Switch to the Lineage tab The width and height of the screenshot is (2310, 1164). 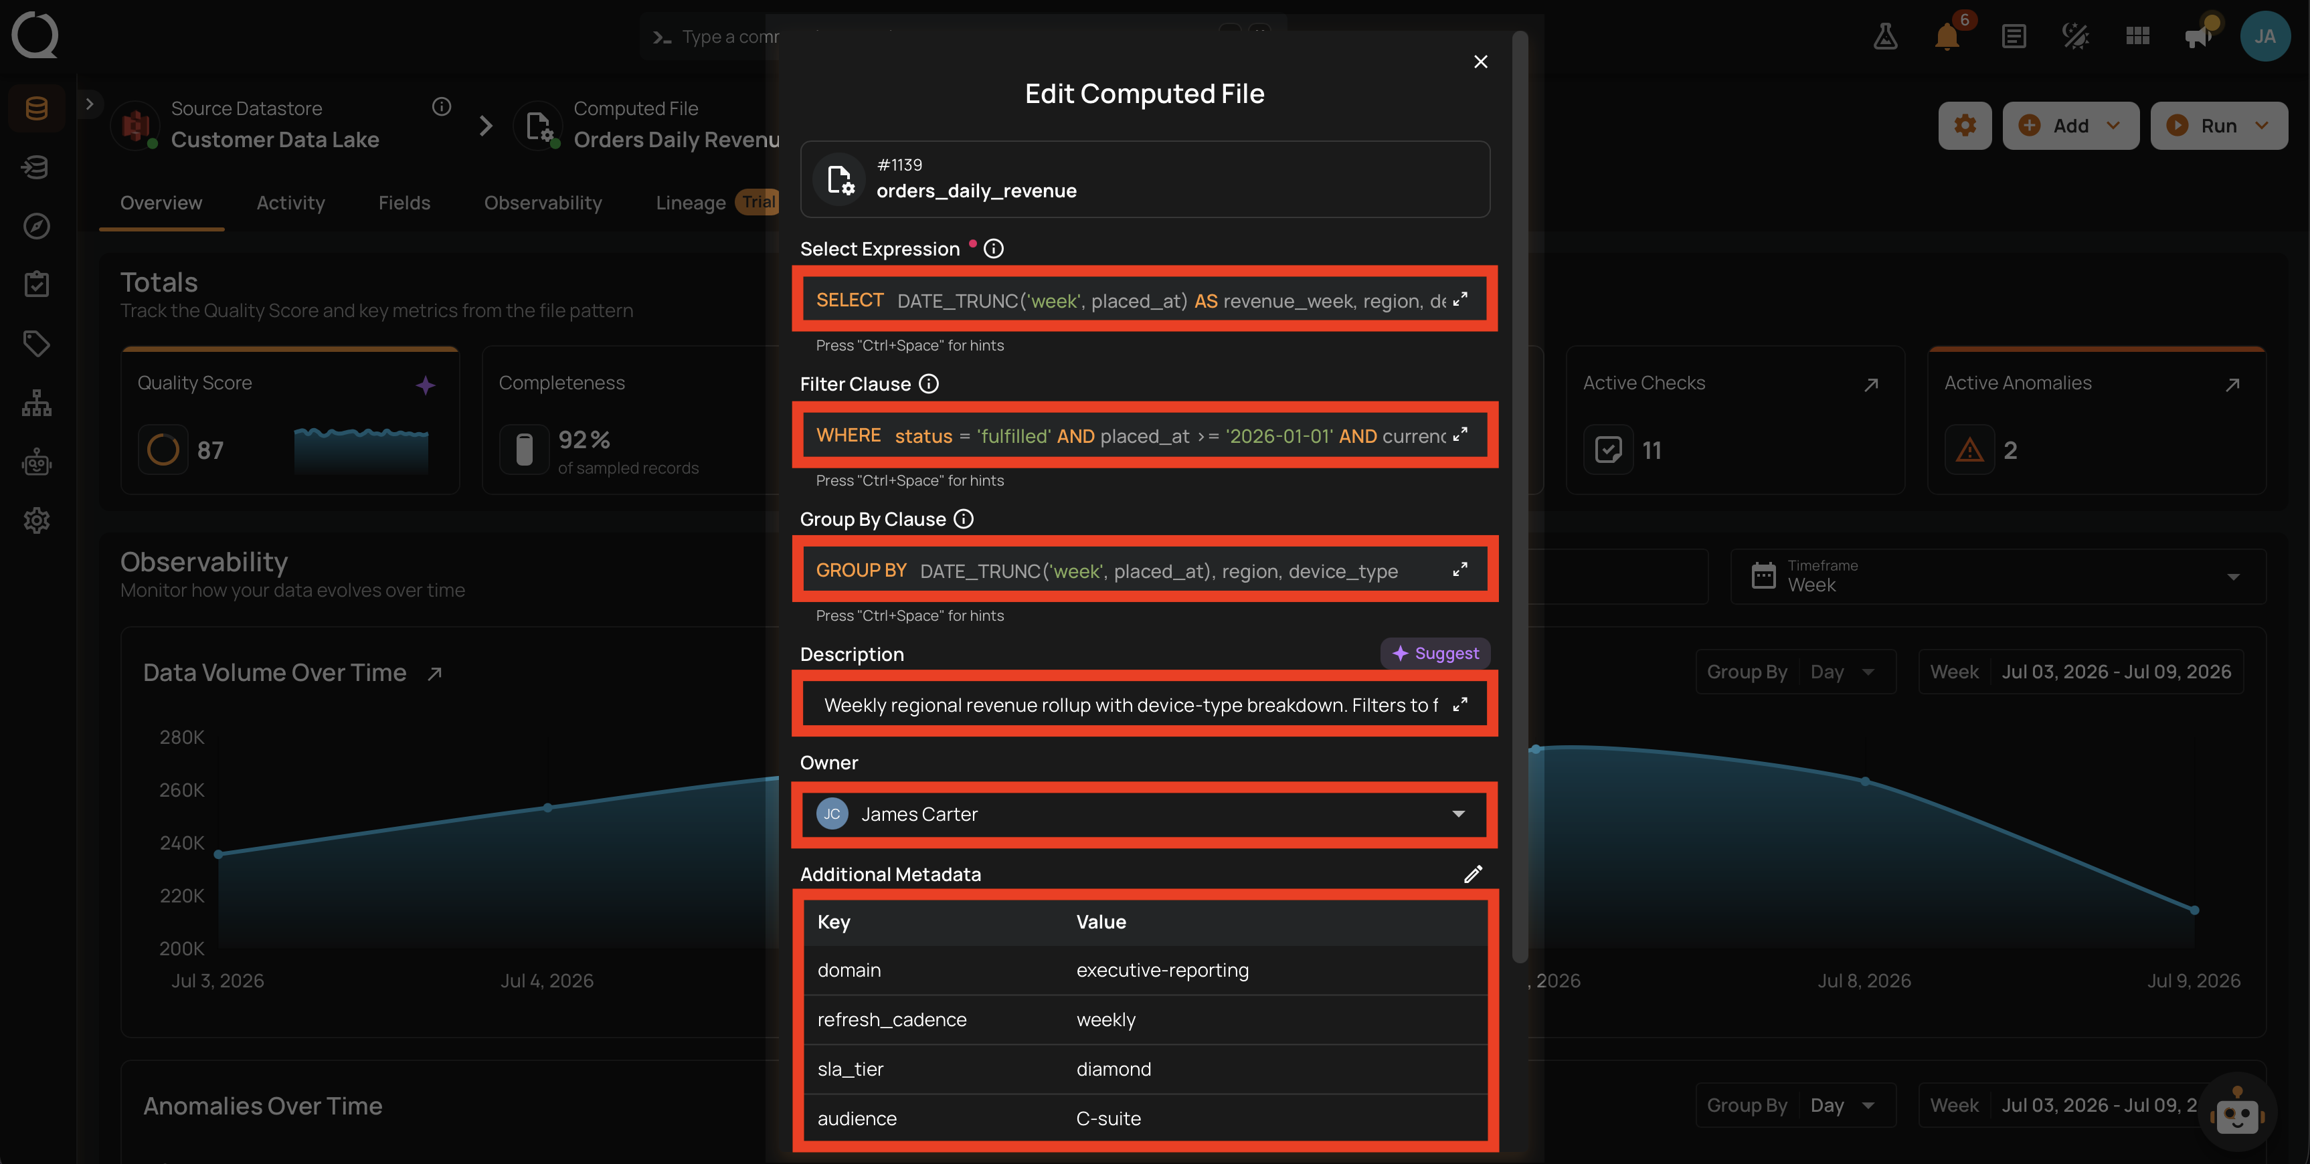pyautogui.click(x=691, y=203)
